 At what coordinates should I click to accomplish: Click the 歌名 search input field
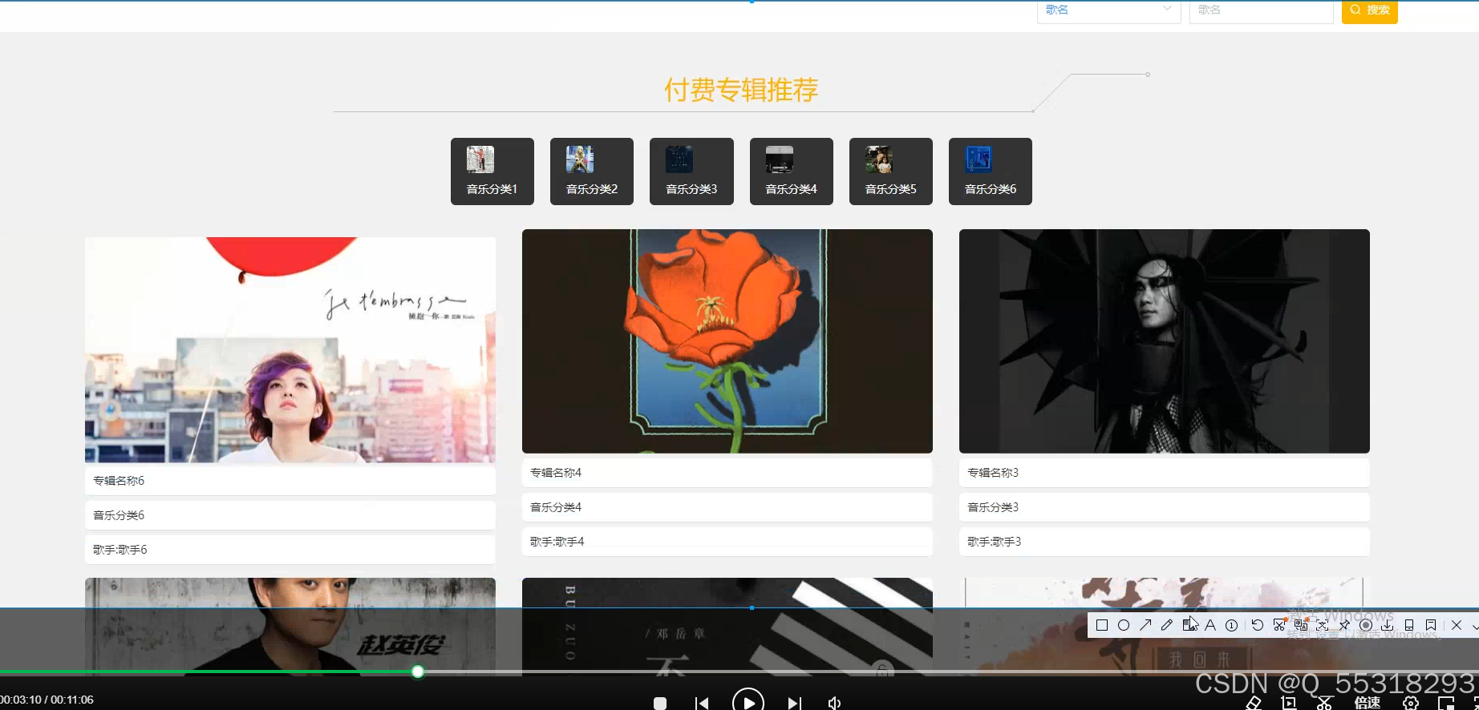click(x=1261, y=11)
